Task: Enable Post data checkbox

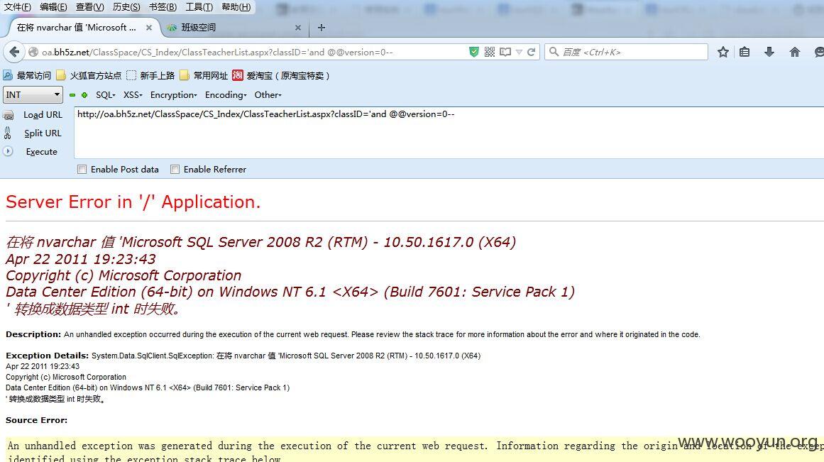Action: tap(82, 169)
